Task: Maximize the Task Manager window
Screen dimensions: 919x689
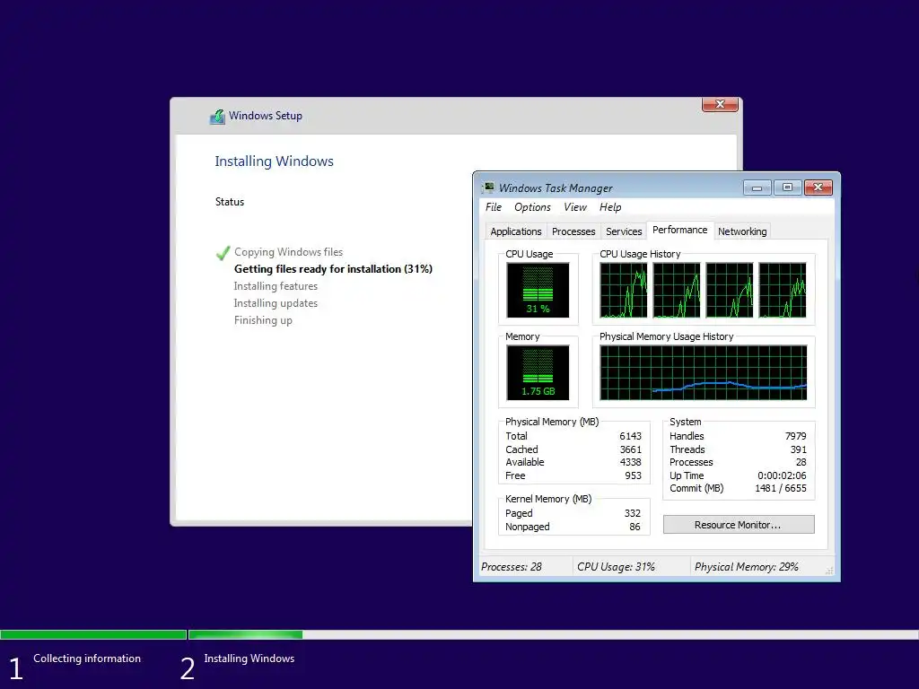Action: 787,188
